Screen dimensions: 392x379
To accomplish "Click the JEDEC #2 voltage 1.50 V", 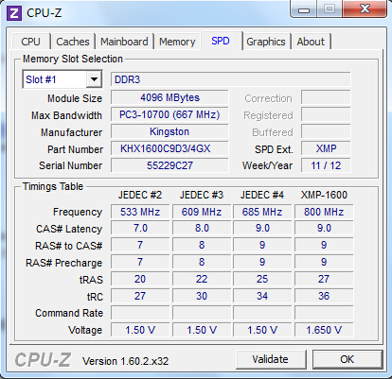I will click(x=140, y=330).
